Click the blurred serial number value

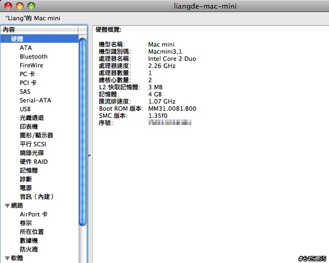tap(170, 123)
